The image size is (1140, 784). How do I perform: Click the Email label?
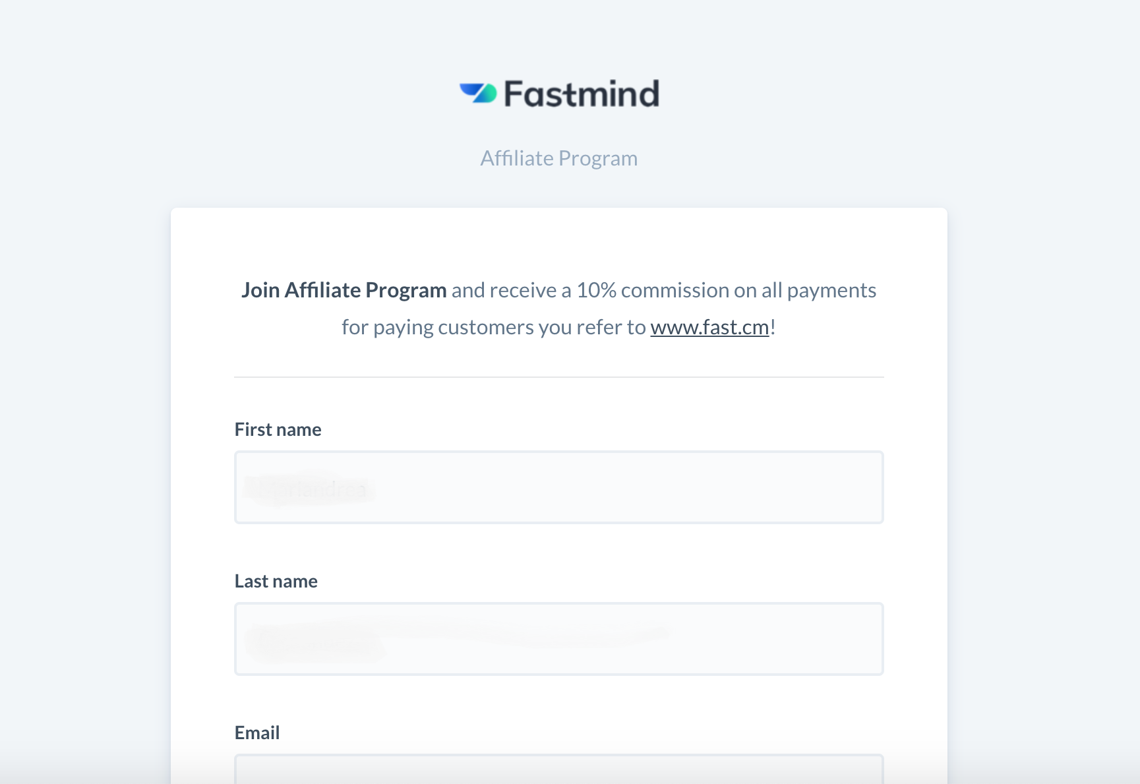click(257, 733)
